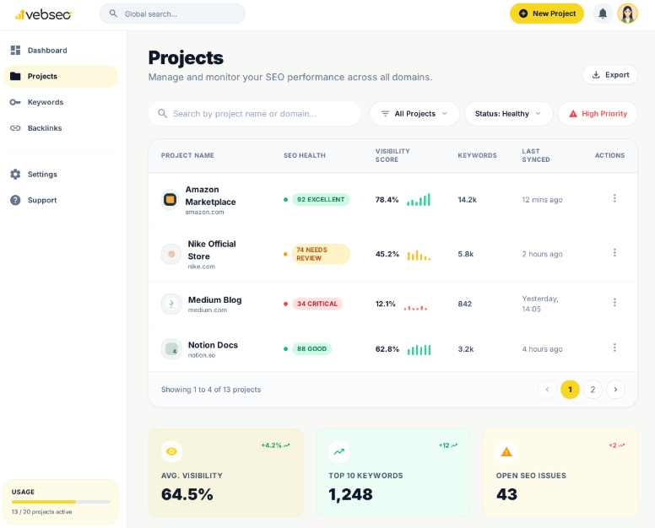The height and width of the screenshot is (528, 655).
Task: Open actions menu for Nike Official Store
Action: pos(614,252)
